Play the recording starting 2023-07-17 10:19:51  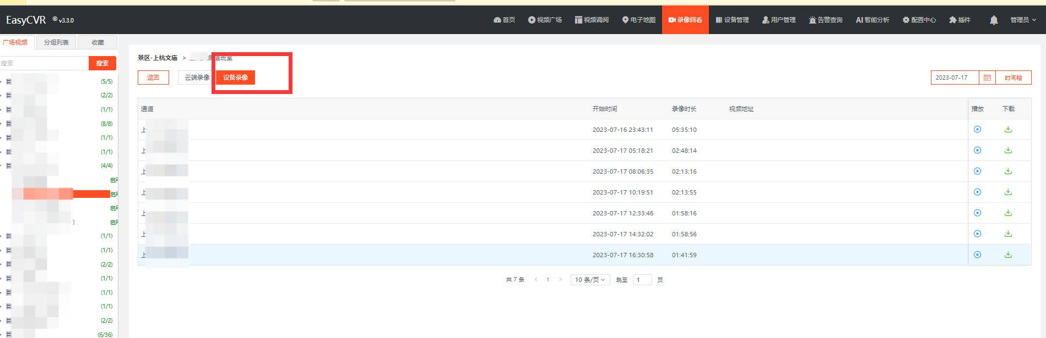pos(977,192)
